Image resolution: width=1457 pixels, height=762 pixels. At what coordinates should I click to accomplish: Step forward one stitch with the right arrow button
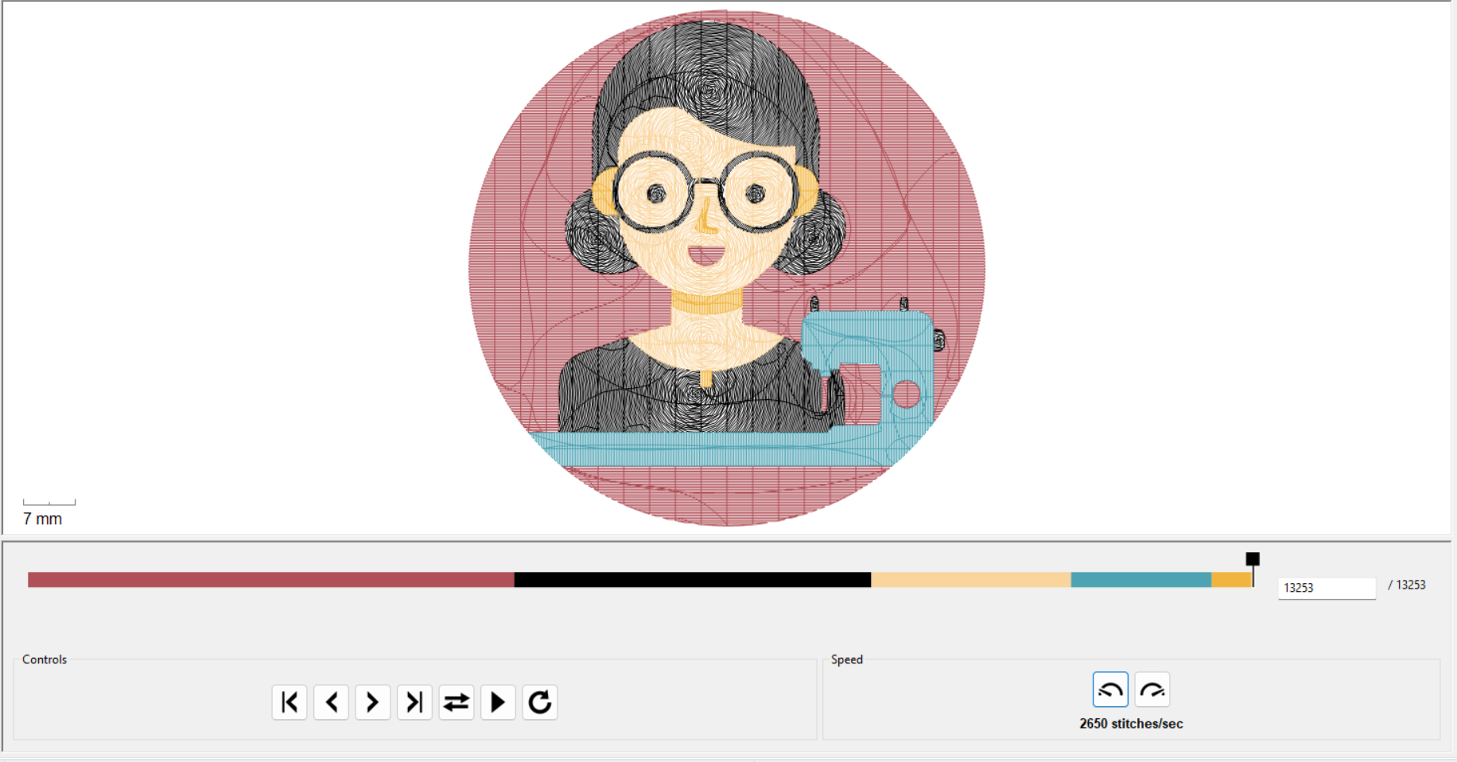373,702
